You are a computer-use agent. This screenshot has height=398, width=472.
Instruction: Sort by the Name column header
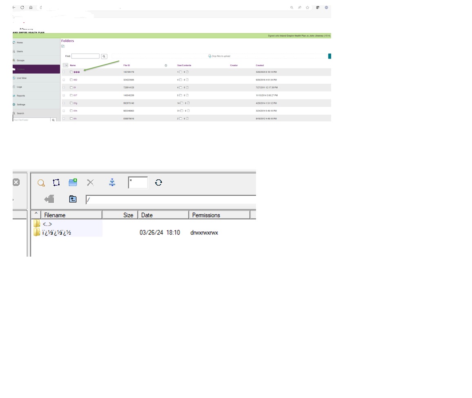73,65
